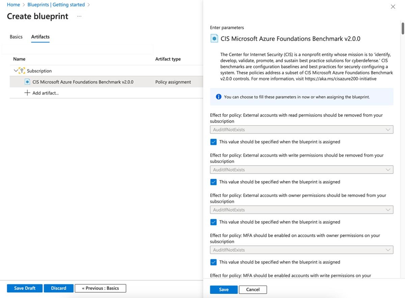Uncheck the box under write permissions policy
This screenshot has width=405, height=298.
(213, 182)
